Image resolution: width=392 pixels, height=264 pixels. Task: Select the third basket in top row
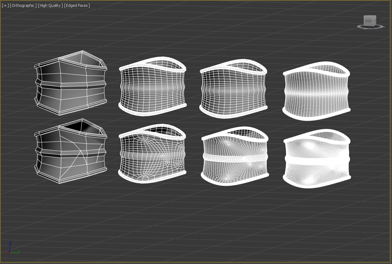click(234, 89)
